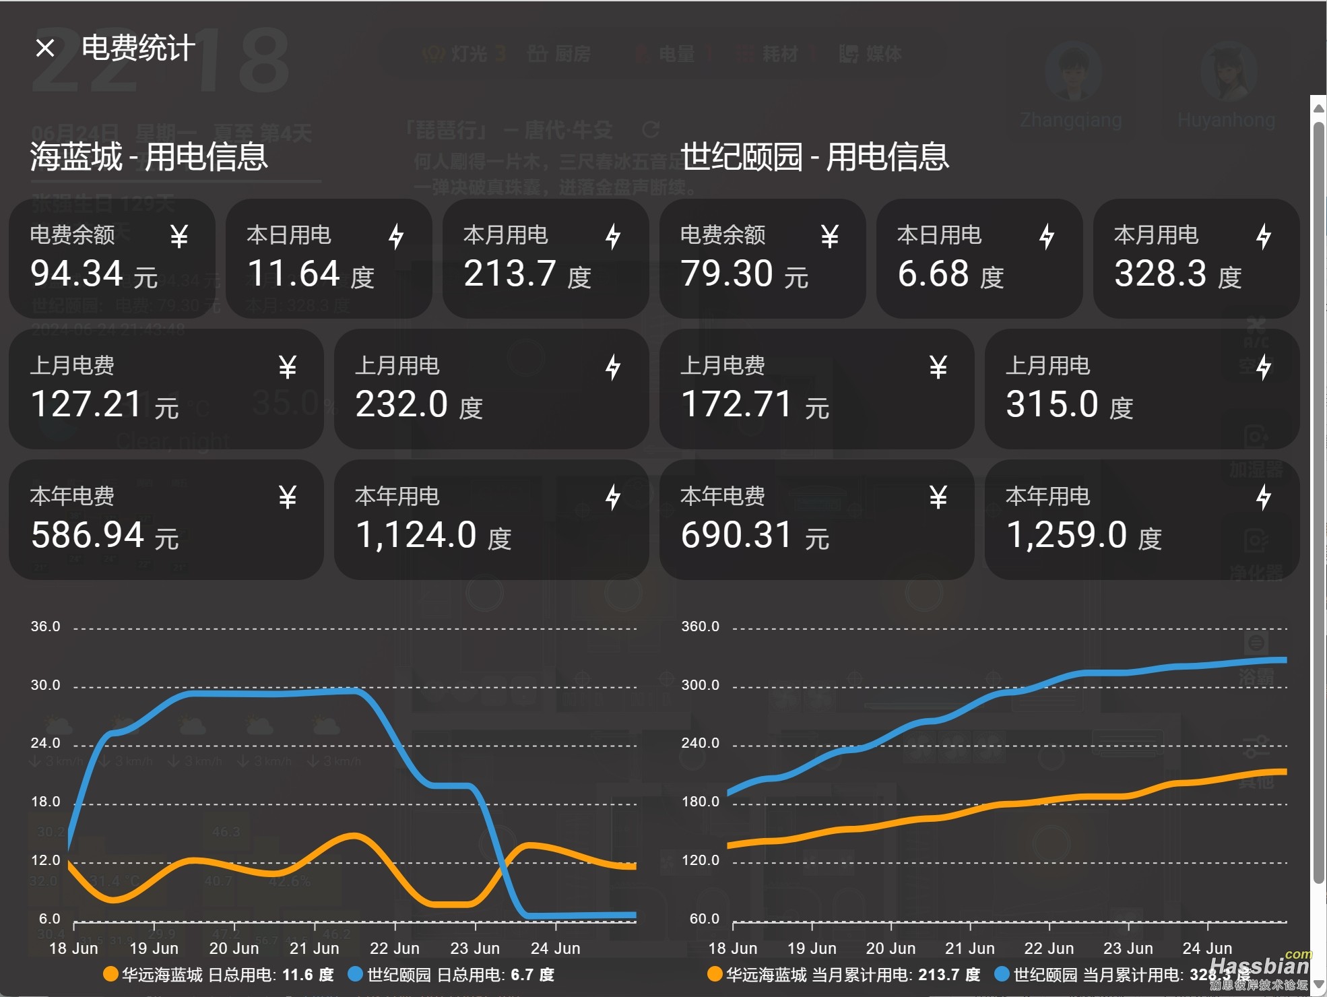Select last month bill 172.71 元
The width and height of the screenshot is (1327, 997).
pos(756,405)
